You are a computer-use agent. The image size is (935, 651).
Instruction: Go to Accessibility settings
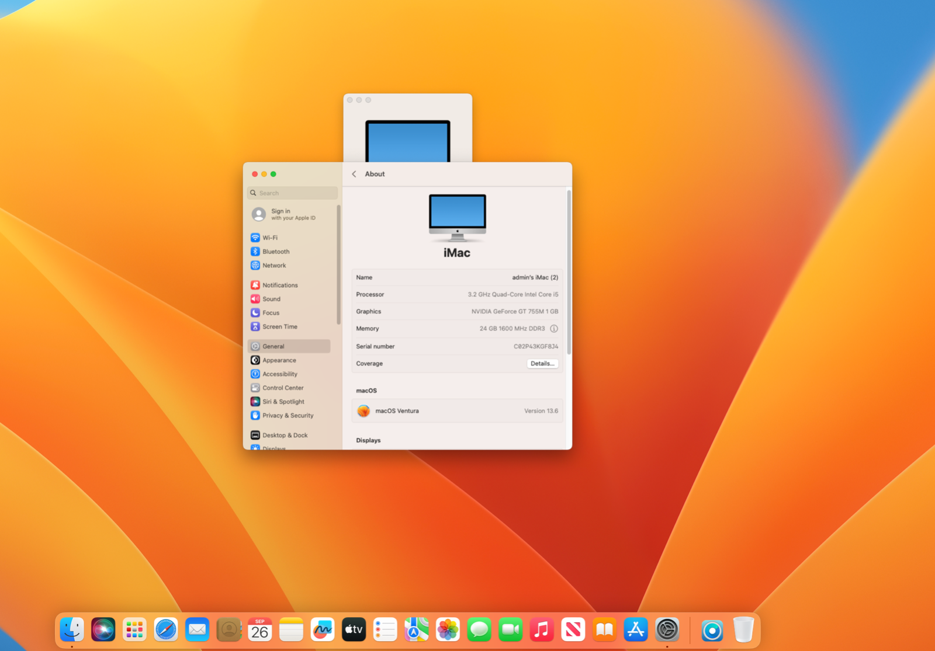coord(289,374)
